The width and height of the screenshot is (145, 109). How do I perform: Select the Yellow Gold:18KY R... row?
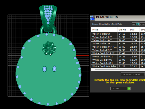click(x=118, y=47)
